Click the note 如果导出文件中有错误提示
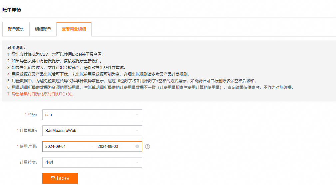 tap(55, 61)
